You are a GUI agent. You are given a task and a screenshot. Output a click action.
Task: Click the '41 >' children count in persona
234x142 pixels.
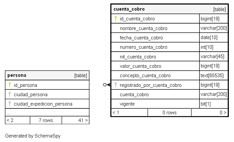pos(83,120)
